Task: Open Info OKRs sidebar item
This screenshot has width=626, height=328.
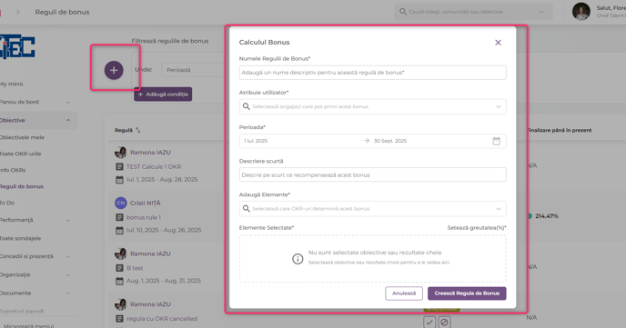Action: (13, 170)
